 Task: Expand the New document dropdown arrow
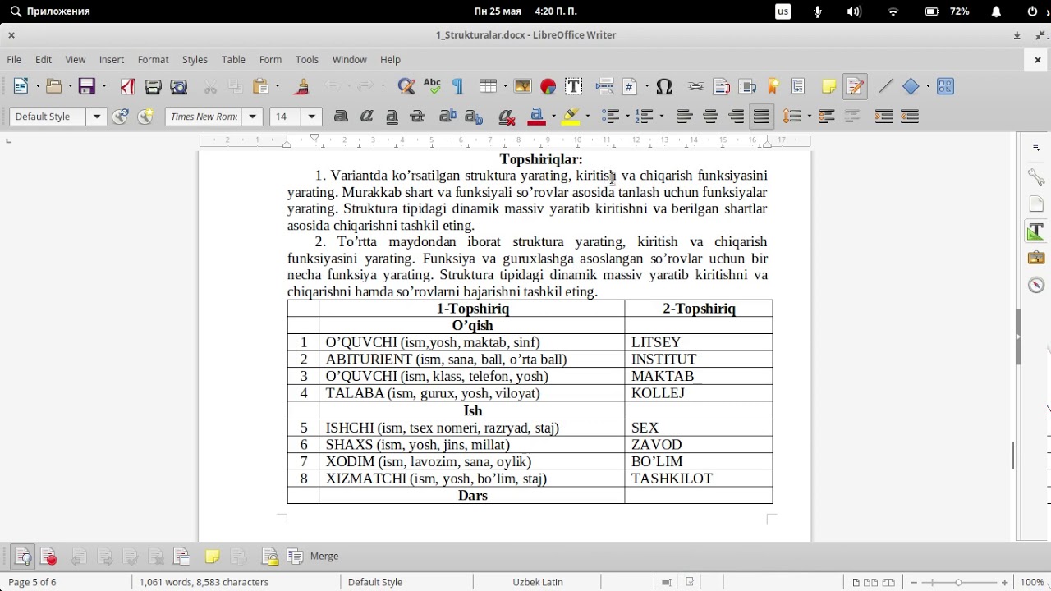coord(37,86)
